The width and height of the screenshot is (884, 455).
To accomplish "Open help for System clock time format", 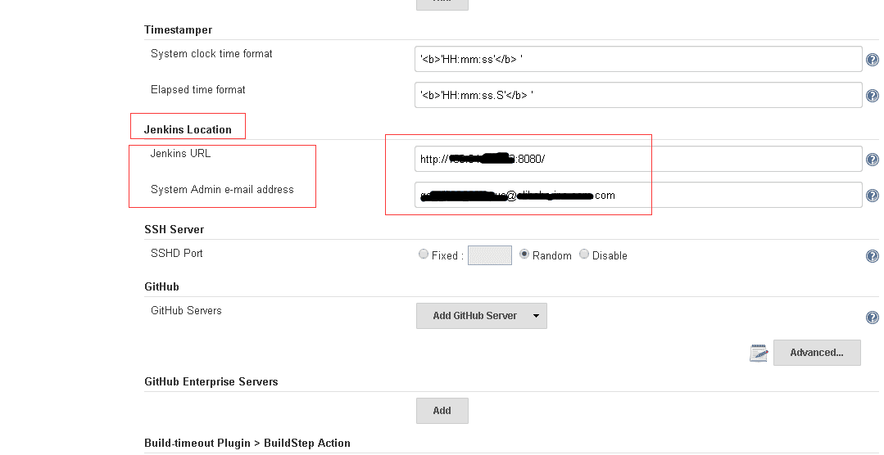I will point(873,60).
